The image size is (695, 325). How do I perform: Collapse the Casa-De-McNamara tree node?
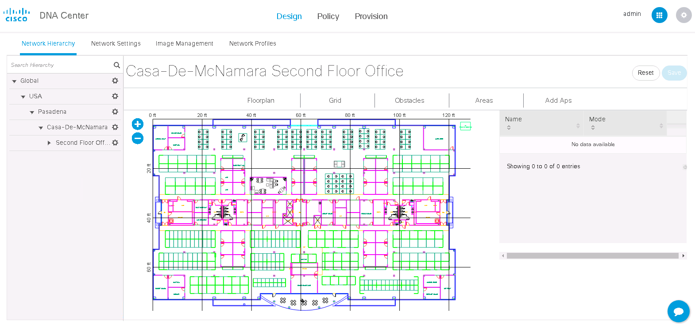click(41, 128)
